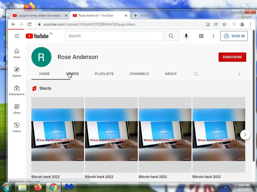Activate voice search microphone
The height and width of the screenshot is (192, 257).
click(186, 36)
